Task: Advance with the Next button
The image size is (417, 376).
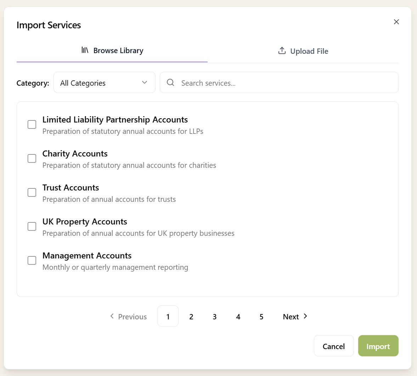Action: coord(295,317)
